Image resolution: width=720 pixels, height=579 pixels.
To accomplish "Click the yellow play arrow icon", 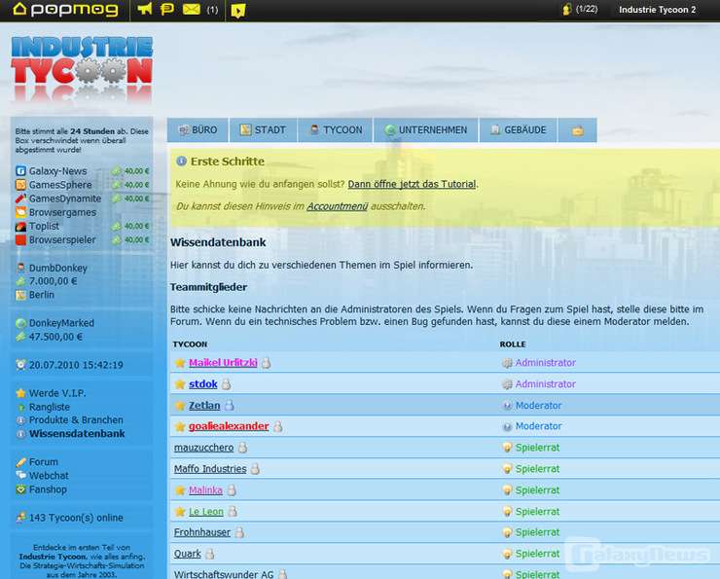I will point(238,10).
